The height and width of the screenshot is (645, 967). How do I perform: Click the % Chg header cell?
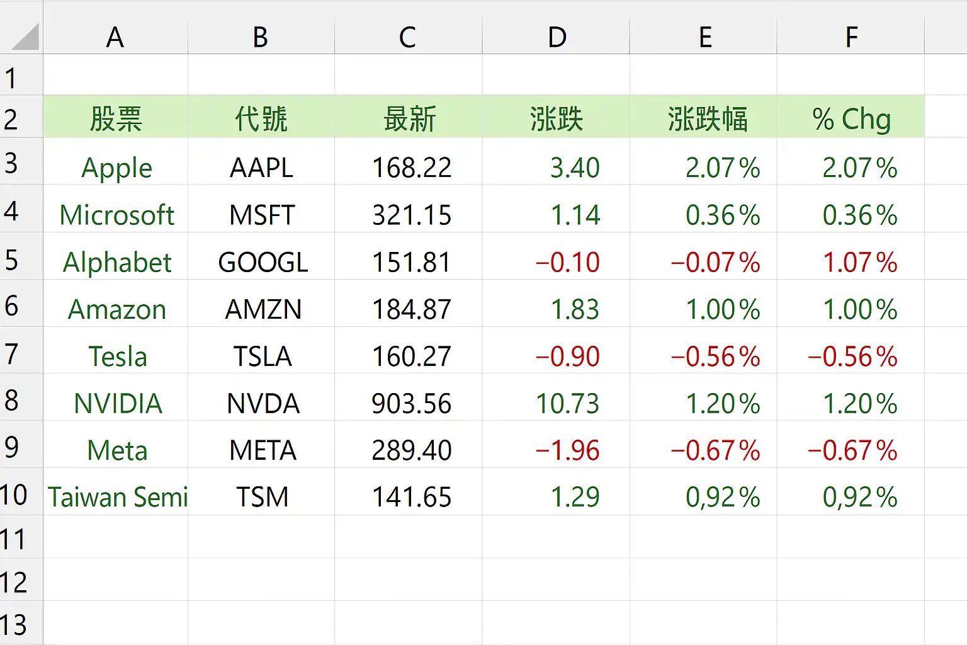pyautogui.click(x=851, y=118)
